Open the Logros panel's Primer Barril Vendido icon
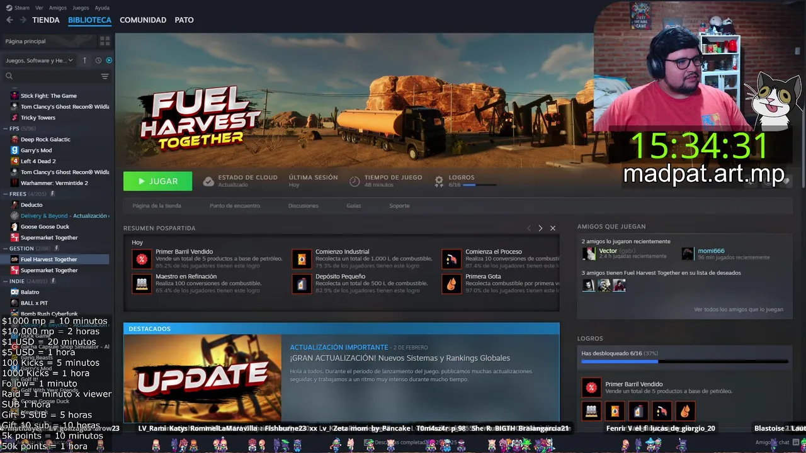806x453 pixels. [x=591, y=388]
